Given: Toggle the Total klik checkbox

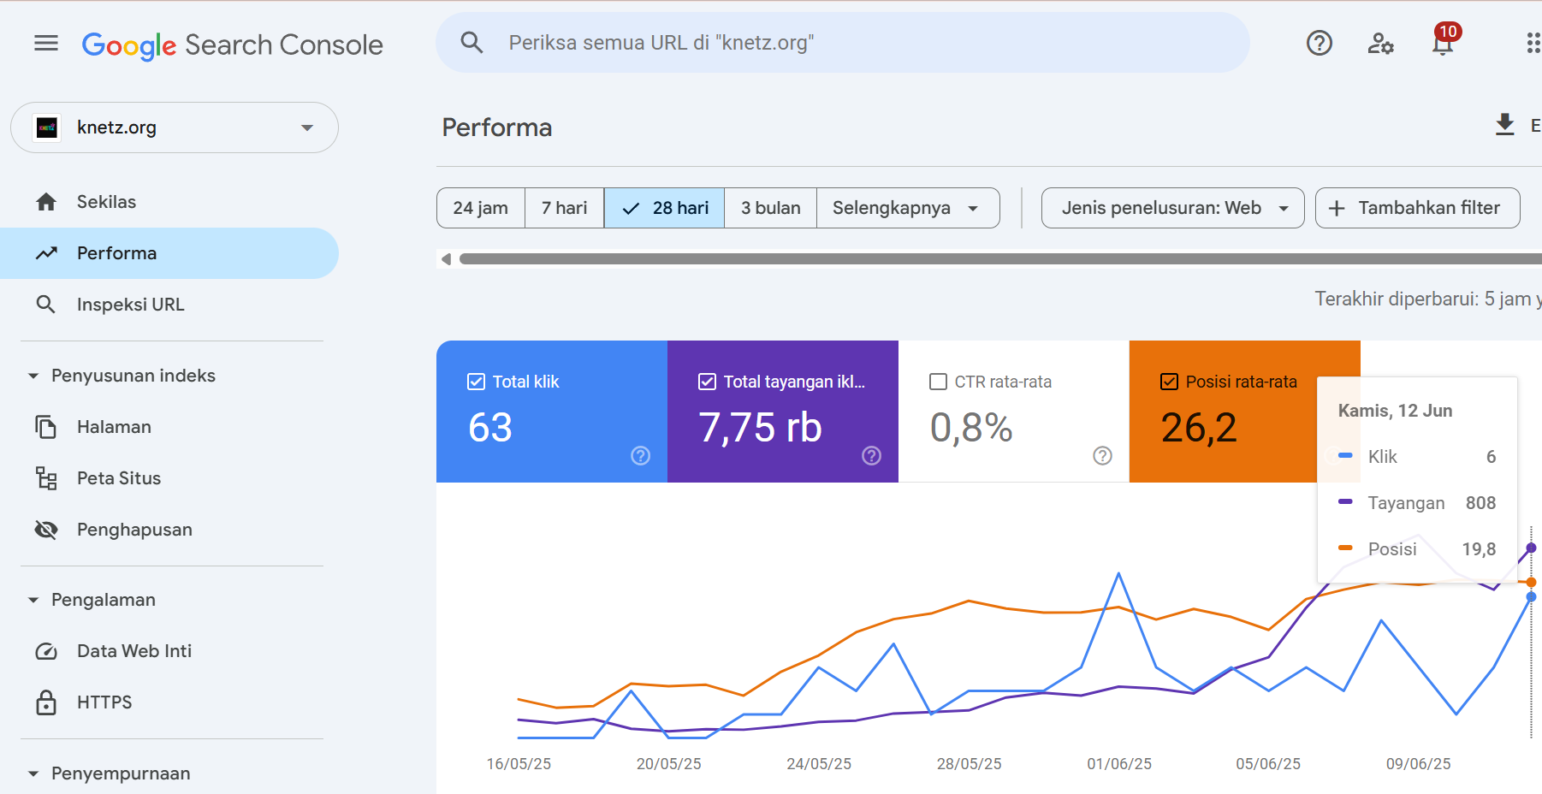Looking at the screenshot, I should coord(476,382).
